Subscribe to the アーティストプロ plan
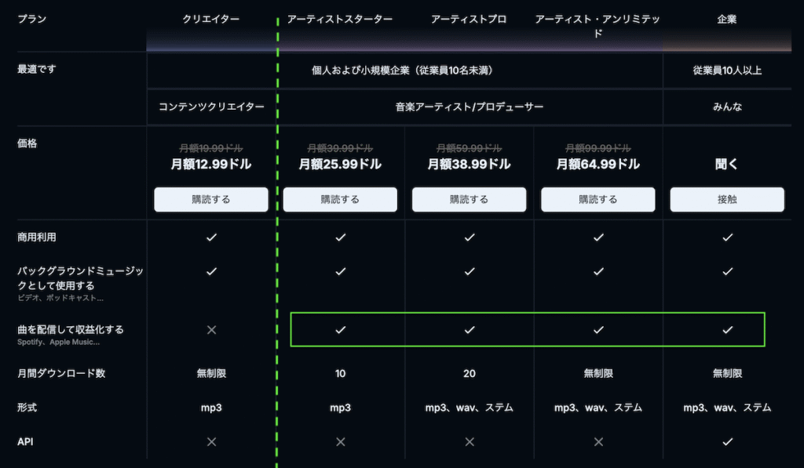The width and height of the screenshot is (804, 468). click(x=469, y=199)
